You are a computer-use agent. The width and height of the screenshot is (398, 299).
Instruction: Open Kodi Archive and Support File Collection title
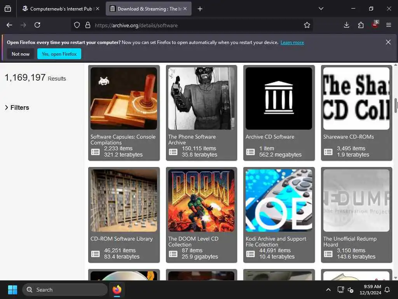276,241
